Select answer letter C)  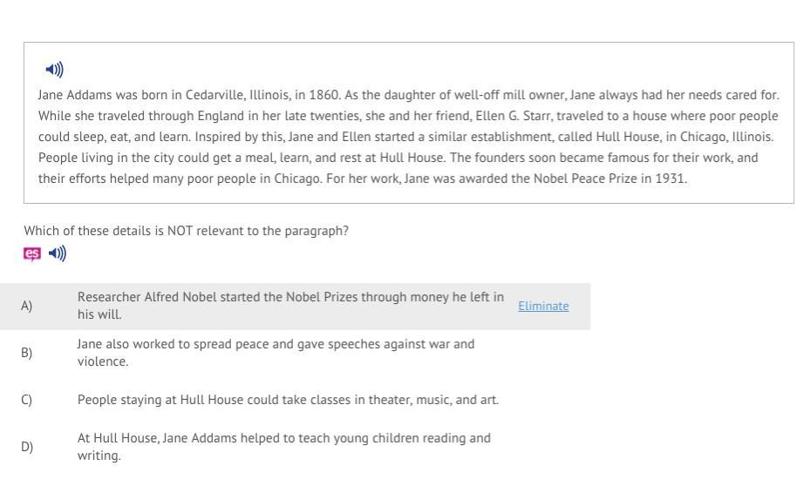(x=27, y=400)
